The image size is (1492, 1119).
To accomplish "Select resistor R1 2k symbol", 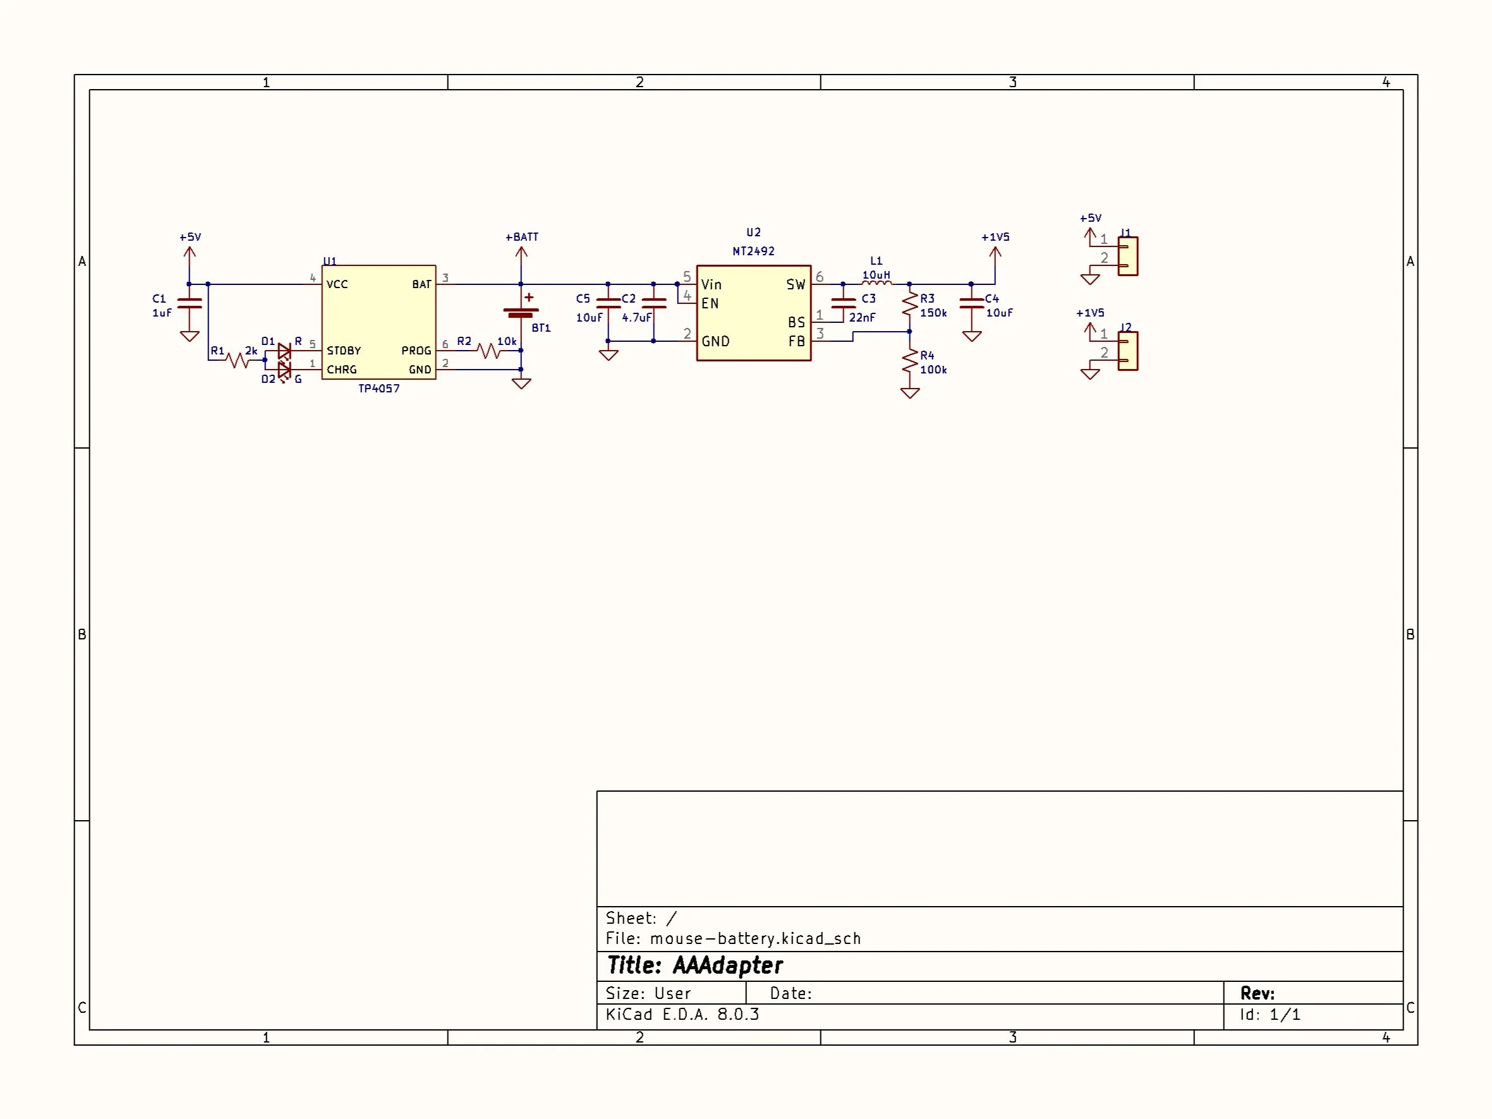I will click(x=237, y=360).
